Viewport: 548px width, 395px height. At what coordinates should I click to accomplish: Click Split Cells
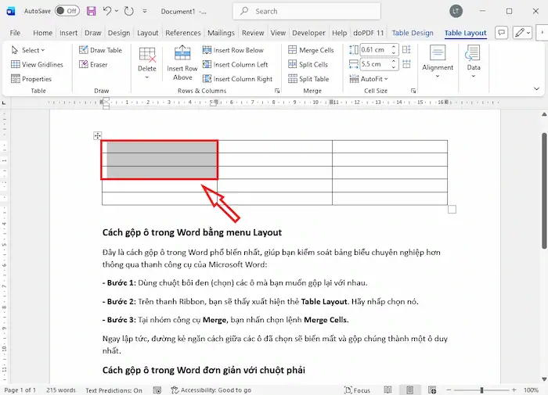308,65
